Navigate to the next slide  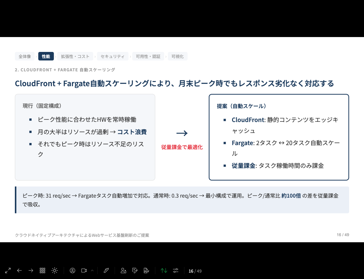click(31, 270)
